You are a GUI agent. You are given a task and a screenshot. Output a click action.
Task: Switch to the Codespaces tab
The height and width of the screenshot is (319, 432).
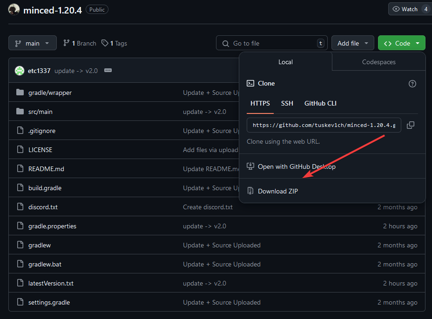point(378,62)
